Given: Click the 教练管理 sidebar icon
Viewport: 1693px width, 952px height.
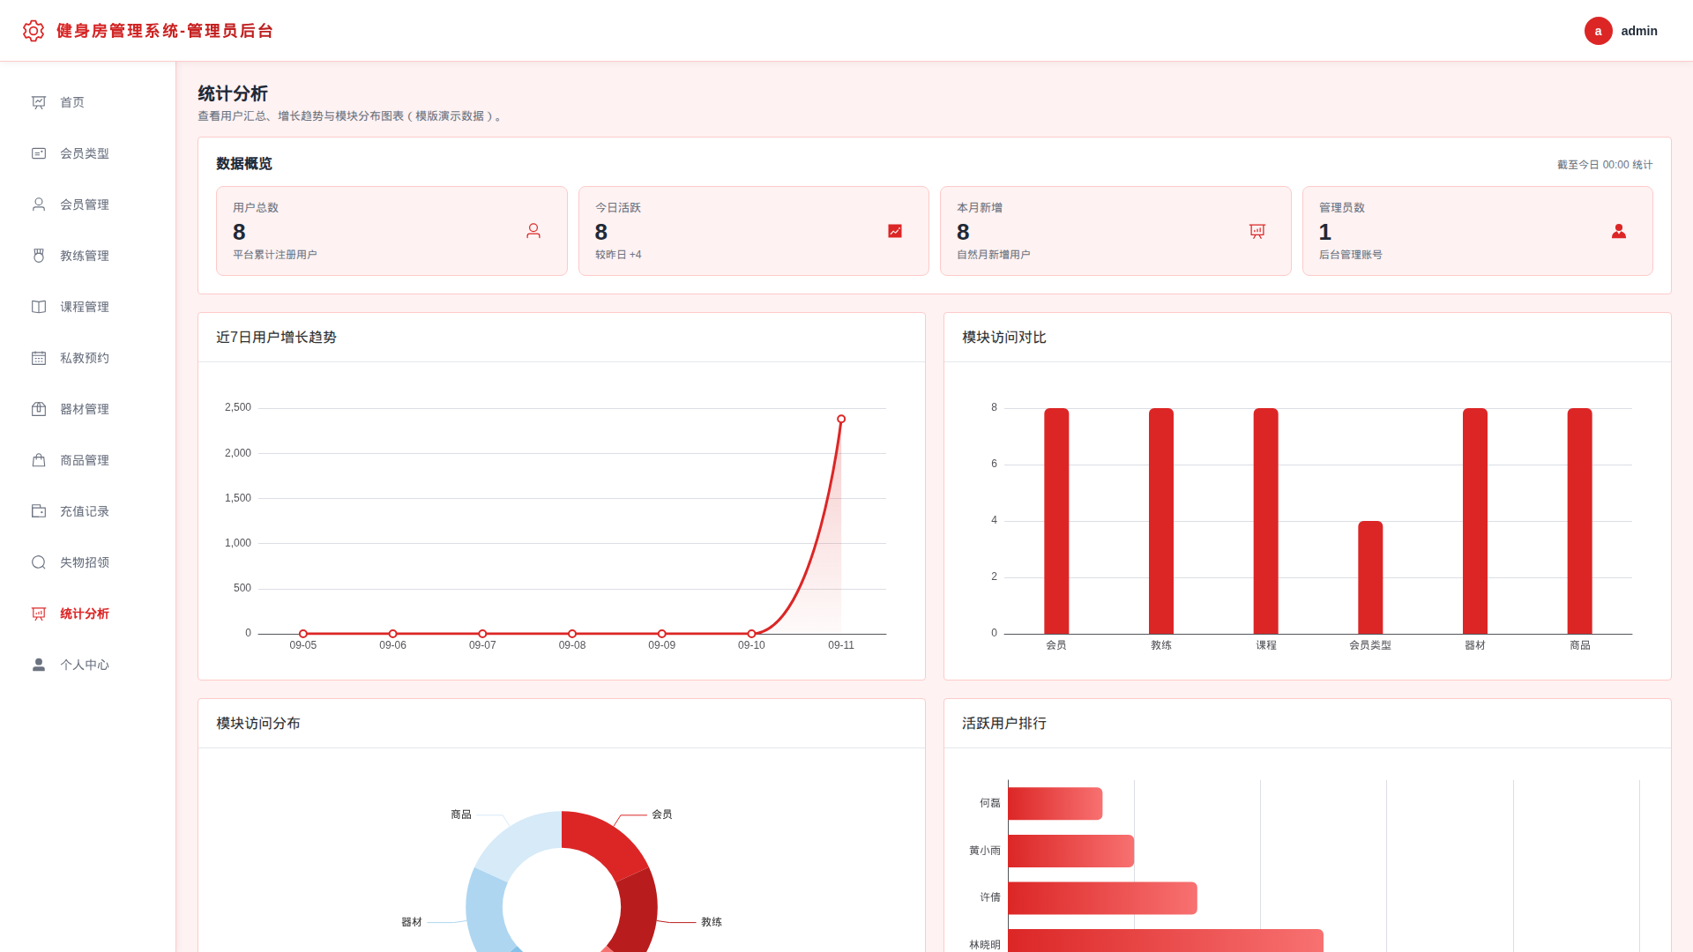Looking at the screenshot, I should 39,256.
